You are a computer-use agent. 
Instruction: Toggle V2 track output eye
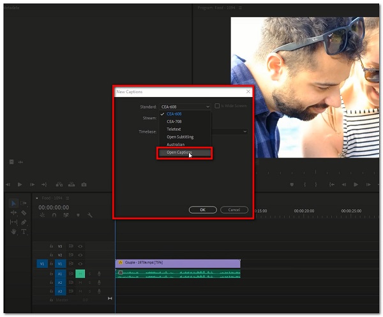(80, 254)
